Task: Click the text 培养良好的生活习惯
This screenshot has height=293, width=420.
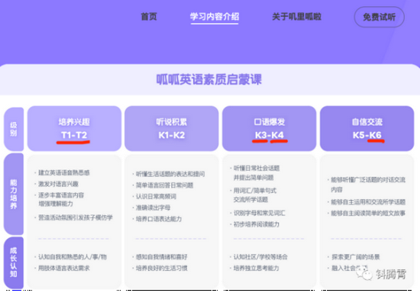Action: (x=162, y=268)
